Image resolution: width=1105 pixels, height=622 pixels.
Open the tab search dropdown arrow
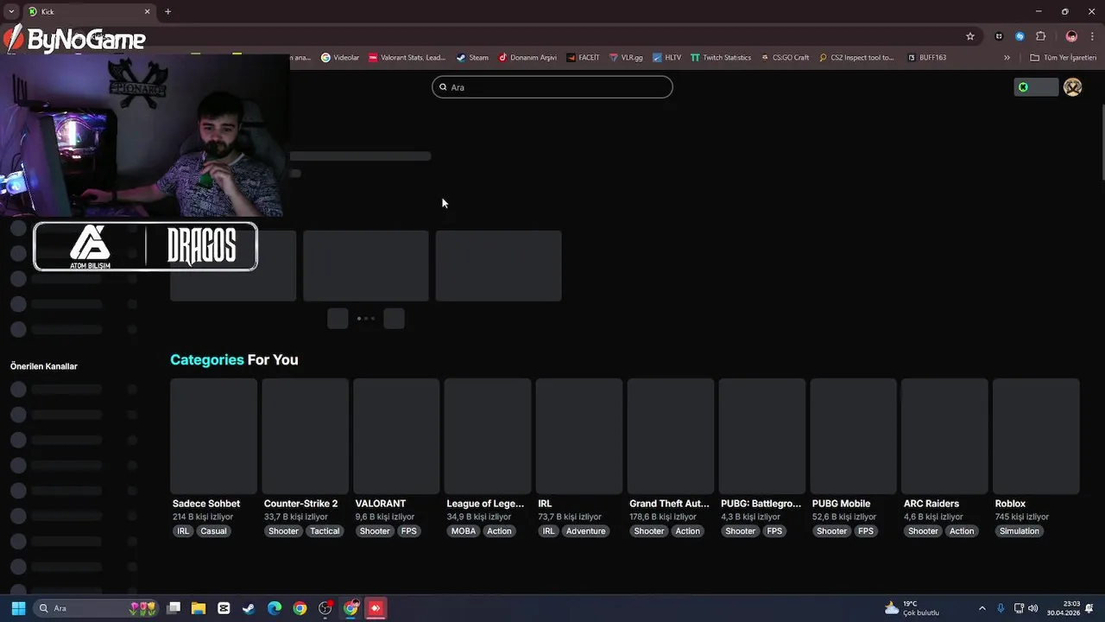tap(11, 11)
